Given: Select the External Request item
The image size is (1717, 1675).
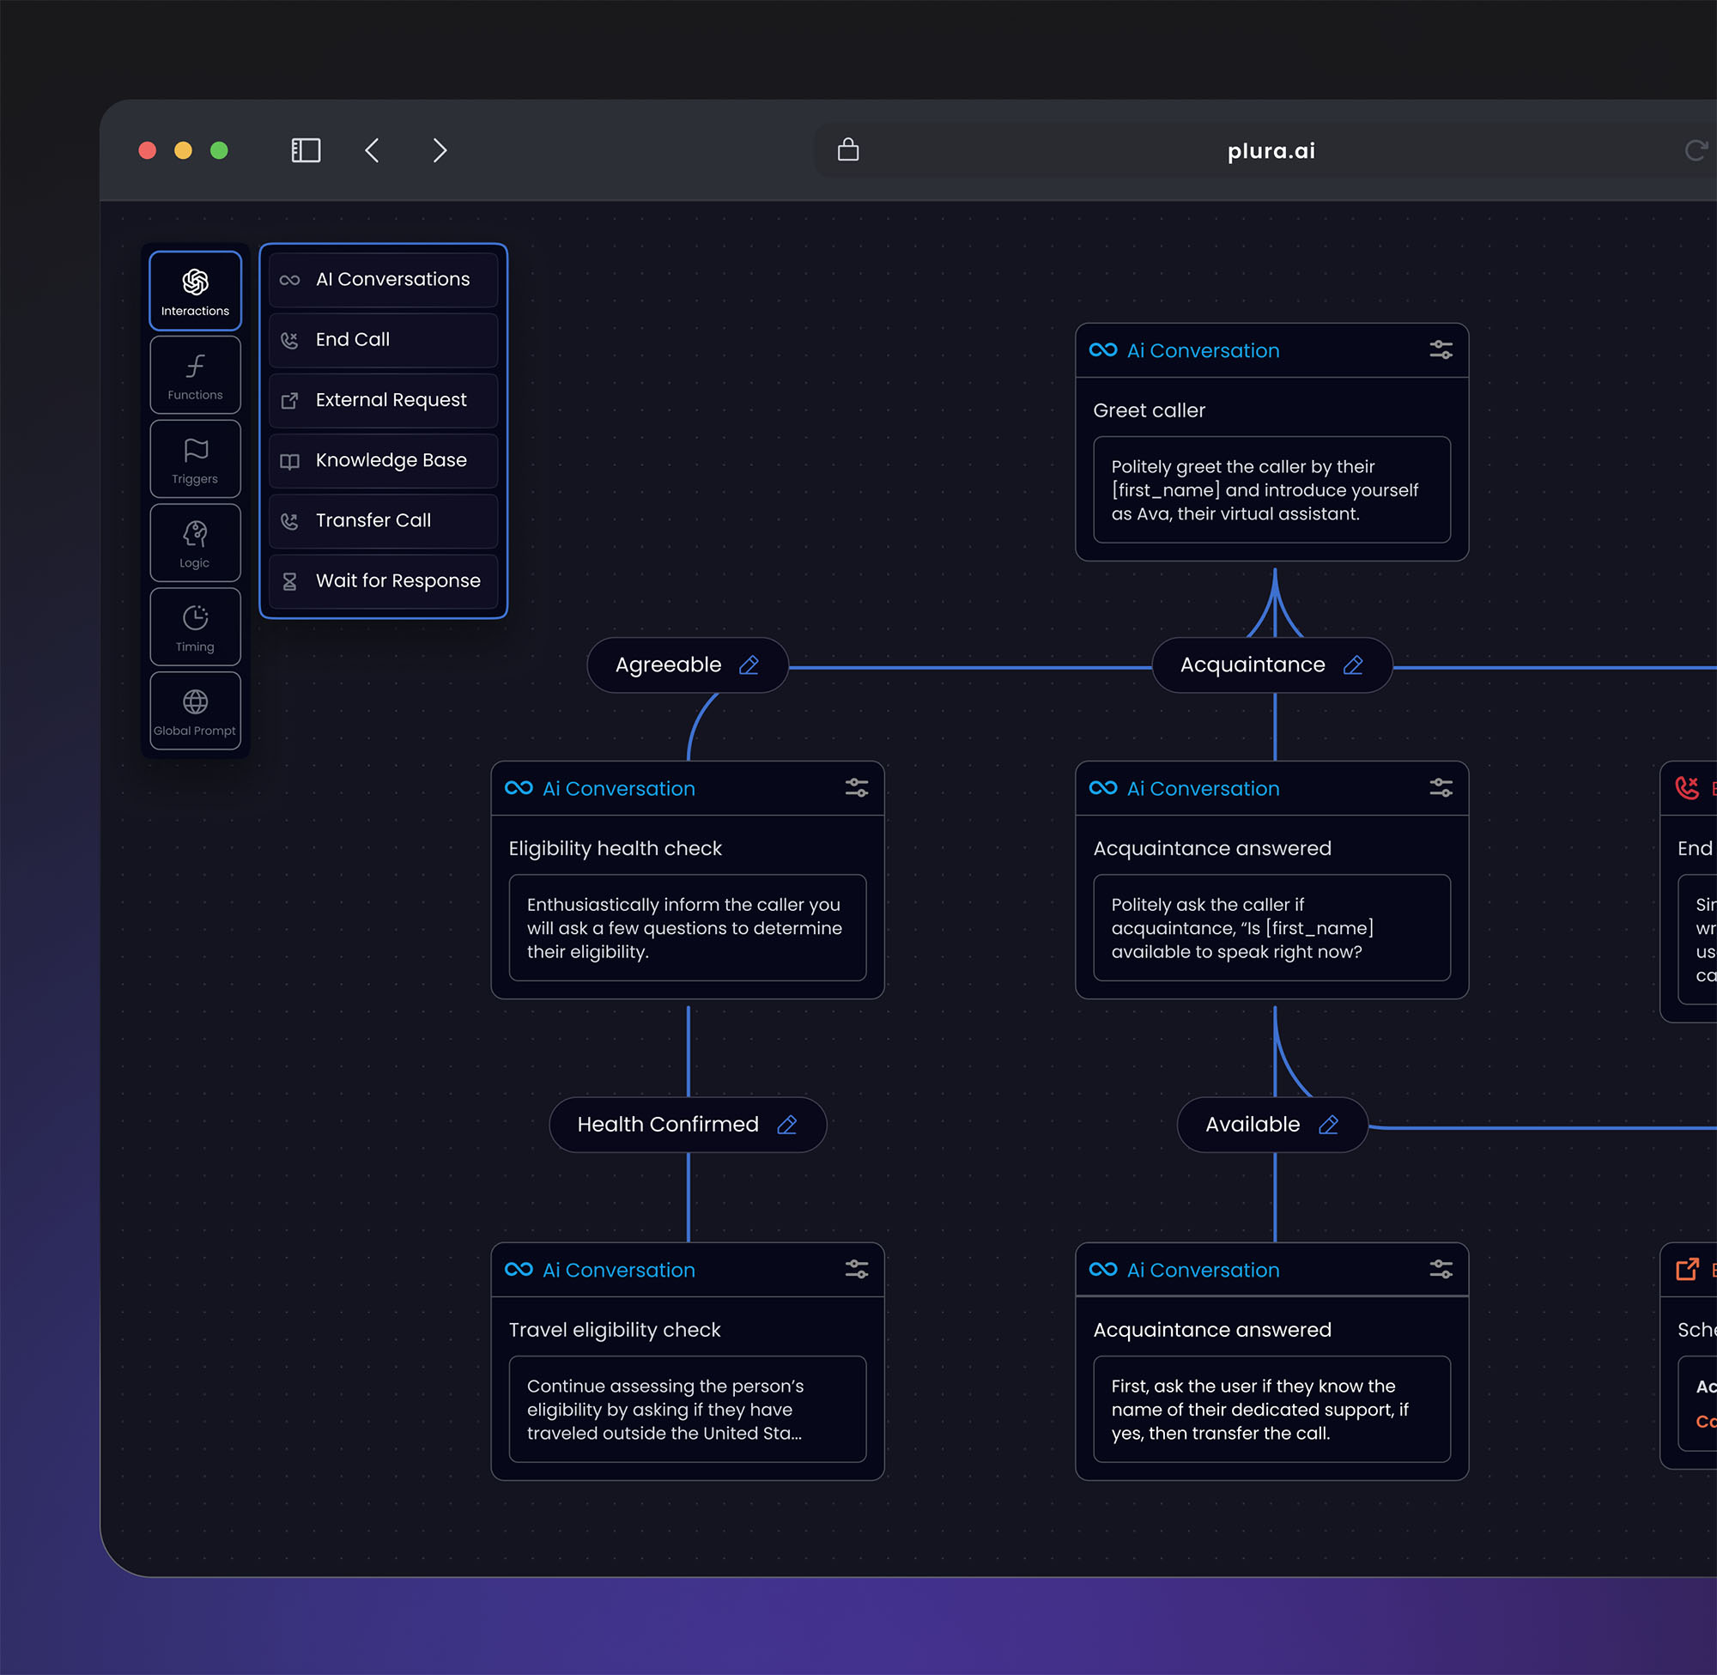Looking at the screenshot, I should coord(384,400).
